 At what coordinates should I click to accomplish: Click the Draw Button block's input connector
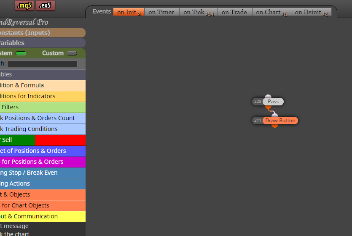[x=275, y=115]
